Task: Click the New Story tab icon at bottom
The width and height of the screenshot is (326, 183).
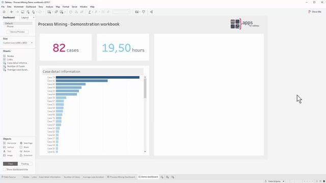Action: 173,177
